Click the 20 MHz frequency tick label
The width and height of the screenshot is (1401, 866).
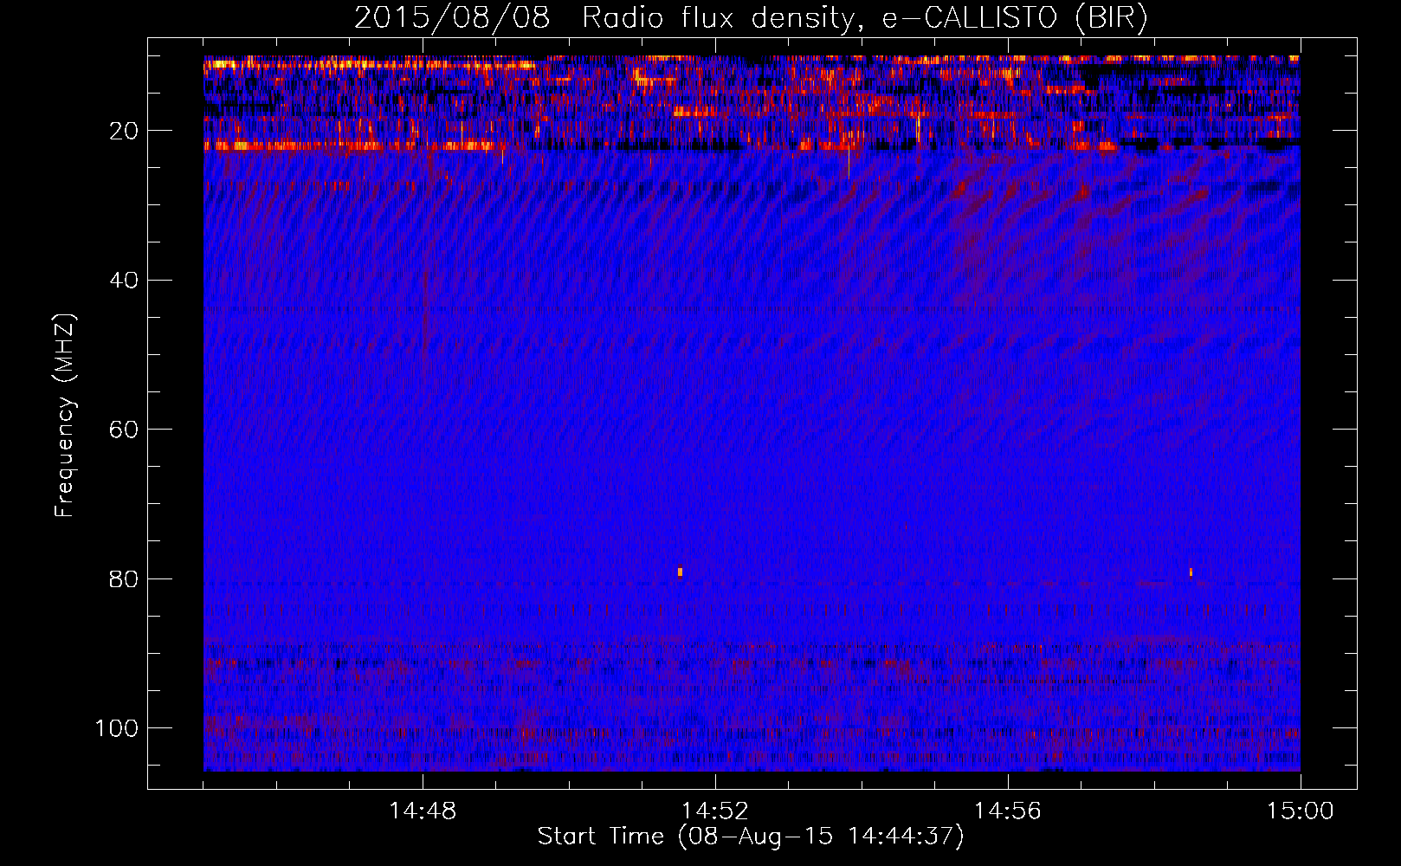click(124, 131)
